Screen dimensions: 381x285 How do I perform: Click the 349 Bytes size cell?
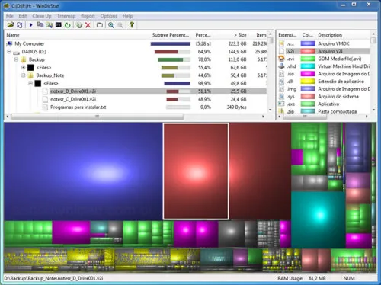(236, 107)
